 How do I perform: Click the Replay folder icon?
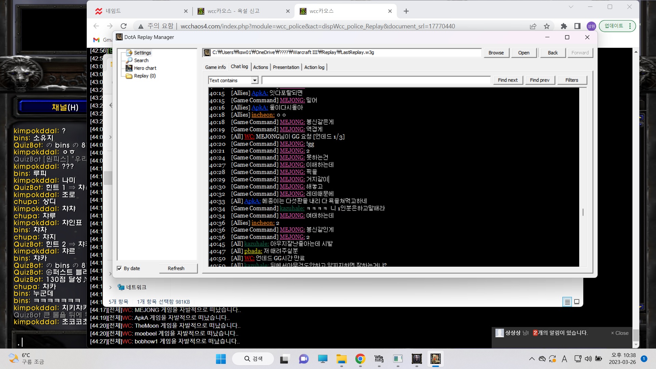point(129,76)
